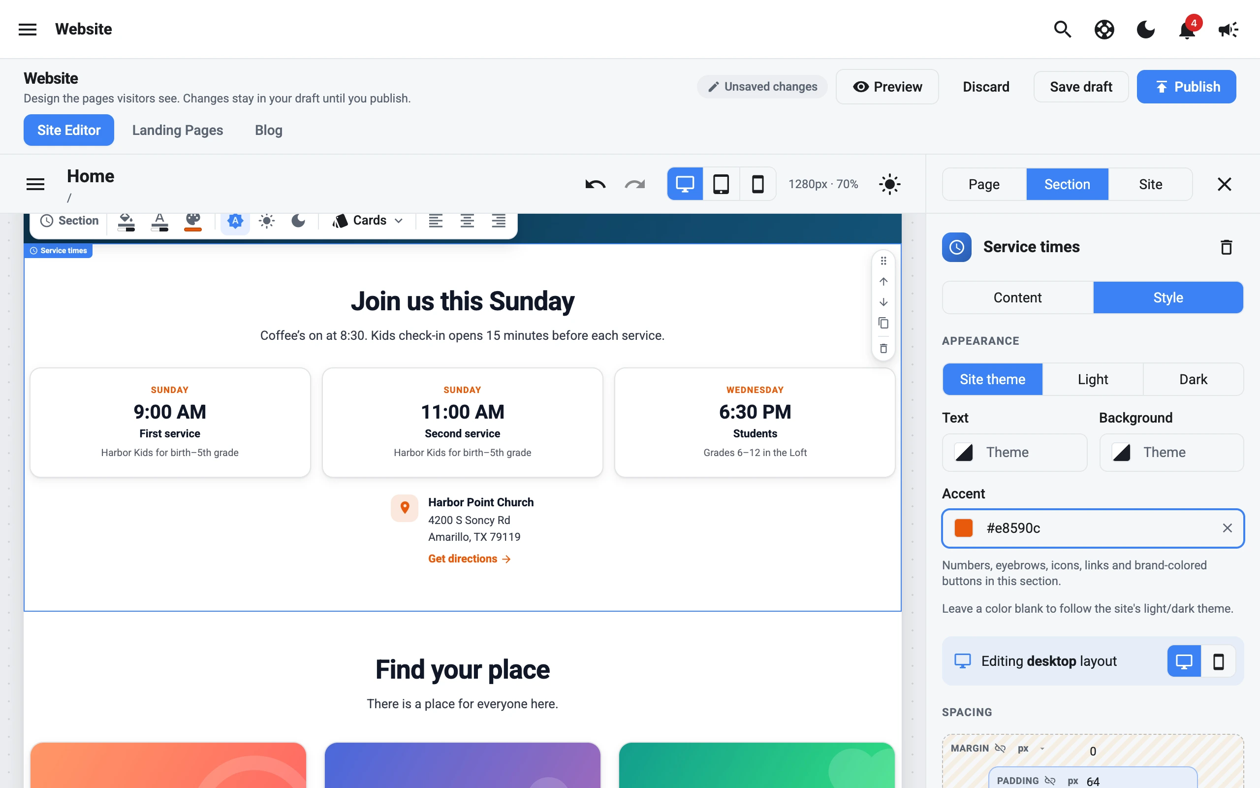Screen dimensions: 1260x788
Task: Click the Accent hex #e8590c field
Action: pyautogui.click(x=1093, y=528)
